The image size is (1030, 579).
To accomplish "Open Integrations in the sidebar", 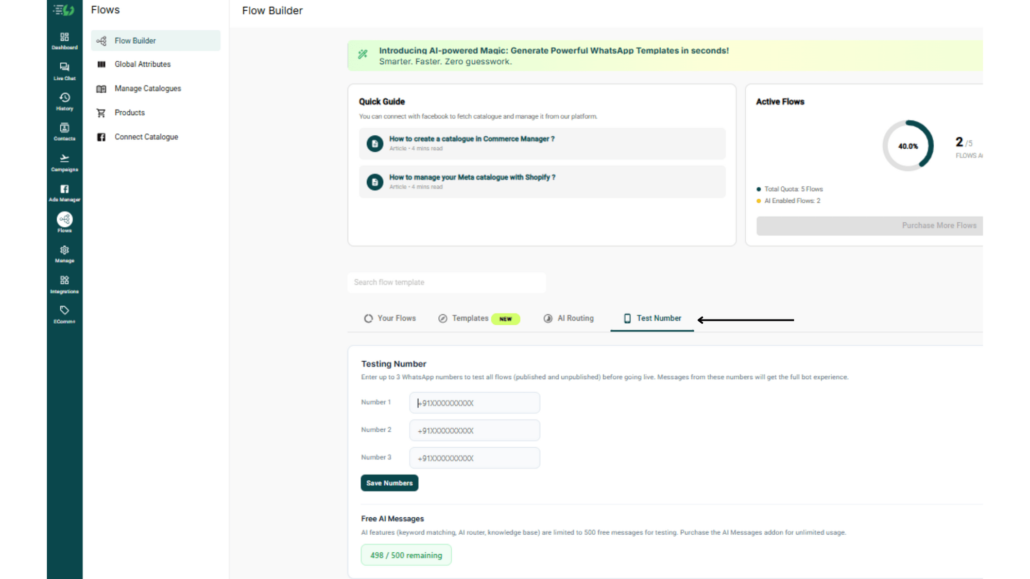I will [x=64, y=284].
